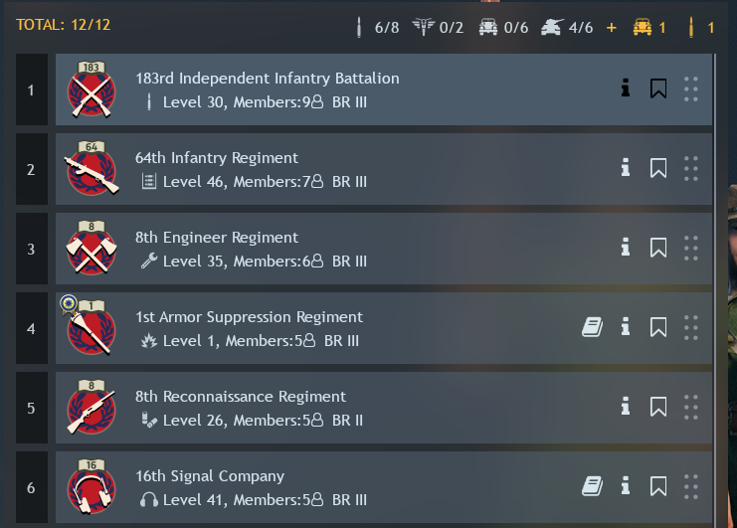Click the squad list vertical scrollbar
The width and height of the screenshot is (737, 528).
715,290
